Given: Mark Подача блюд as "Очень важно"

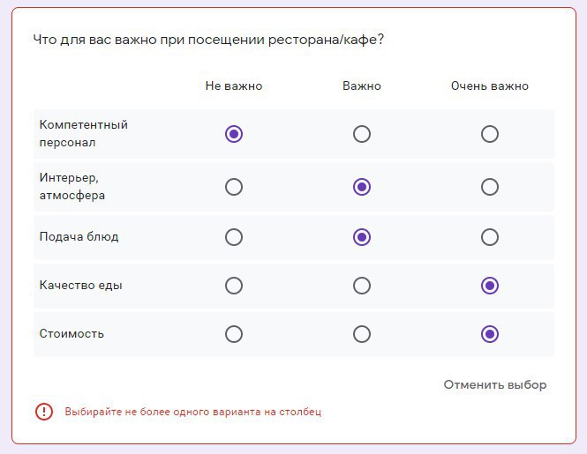Looking at the screenshot, I should [x=490, y=237].
